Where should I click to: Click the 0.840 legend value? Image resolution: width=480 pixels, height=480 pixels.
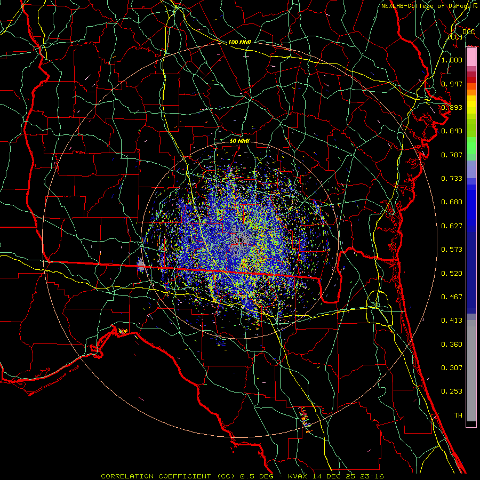pyautogui.click(x=452, y=131)
